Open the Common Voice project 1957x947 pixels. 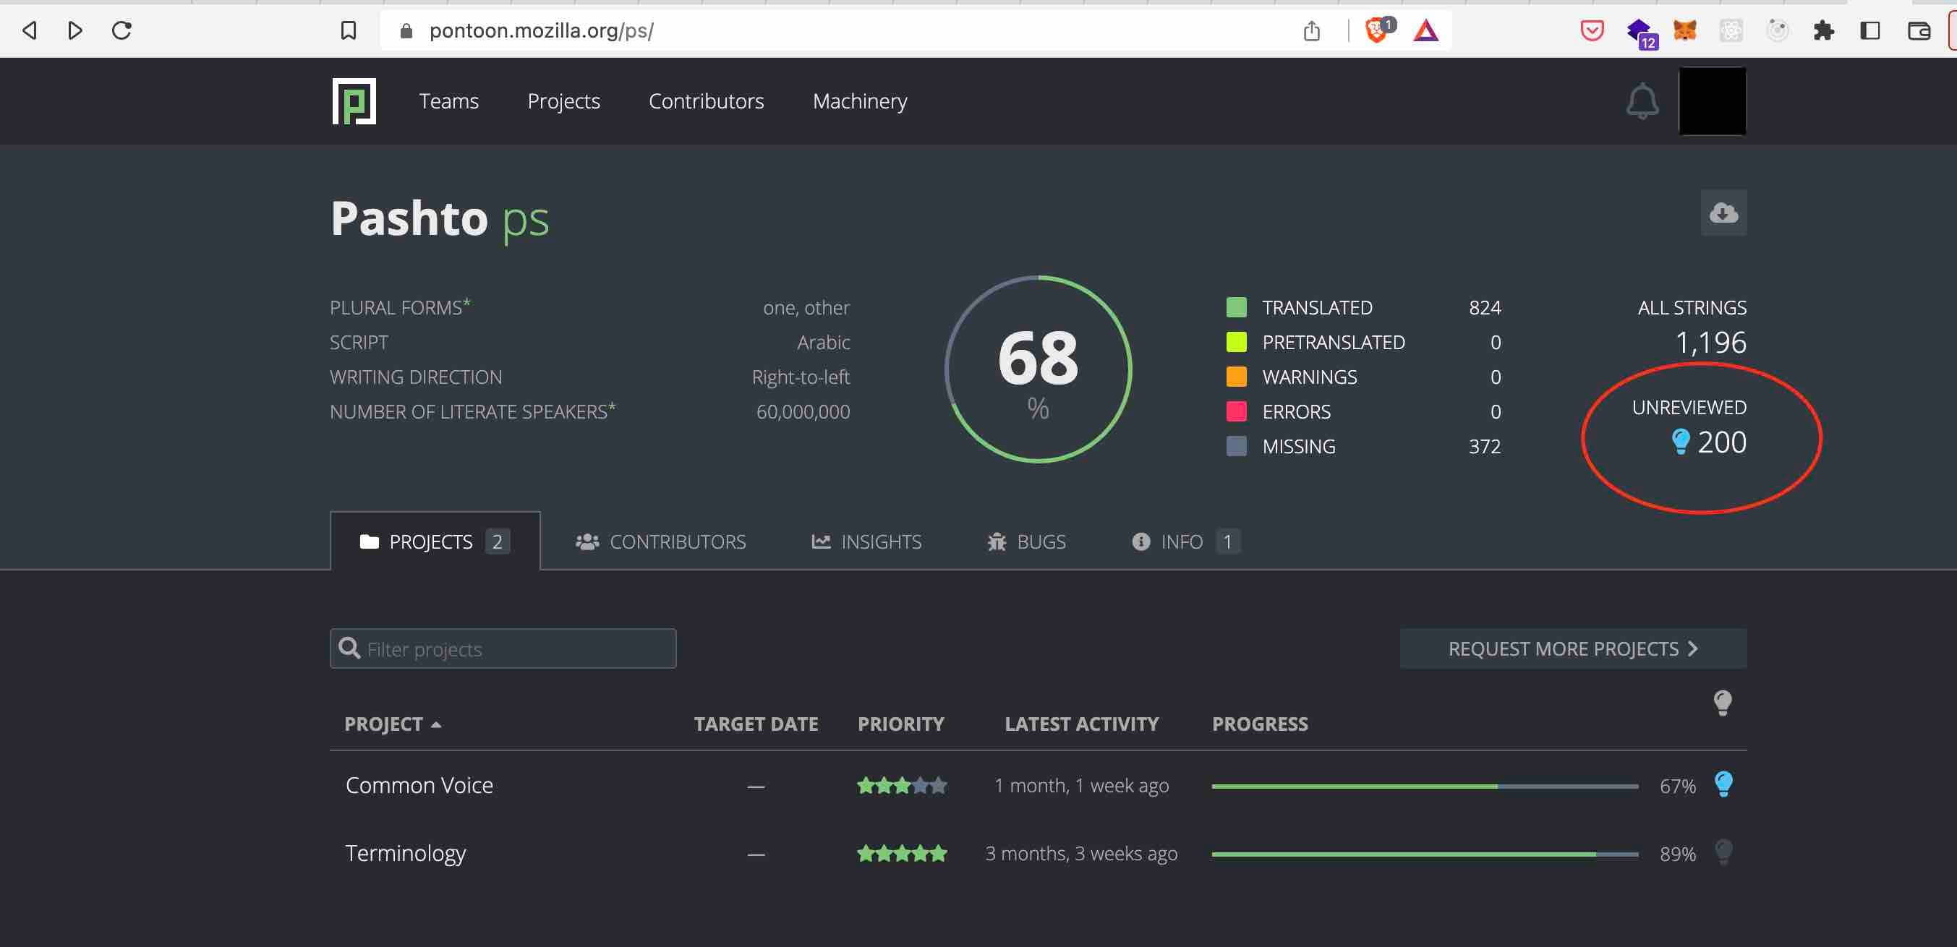419,784
